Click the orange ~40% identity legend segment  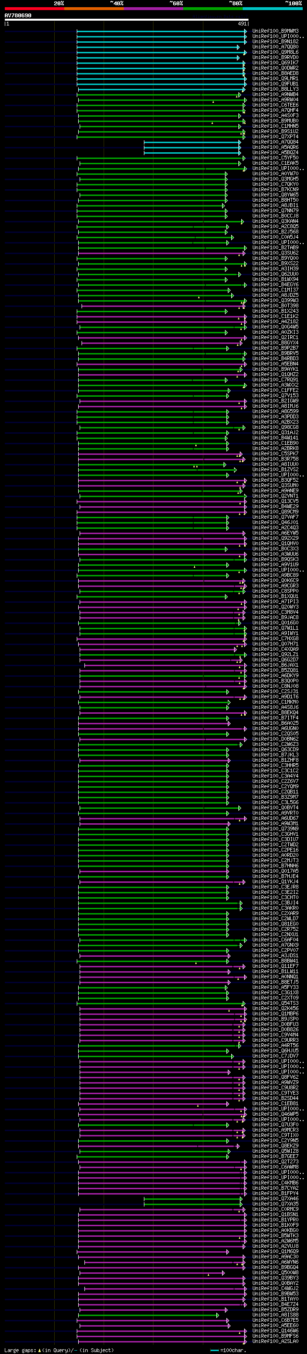[x=94, y=9]
